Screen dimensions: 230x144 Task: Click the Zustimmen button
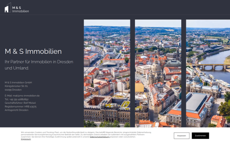click(x=200, y=136)
